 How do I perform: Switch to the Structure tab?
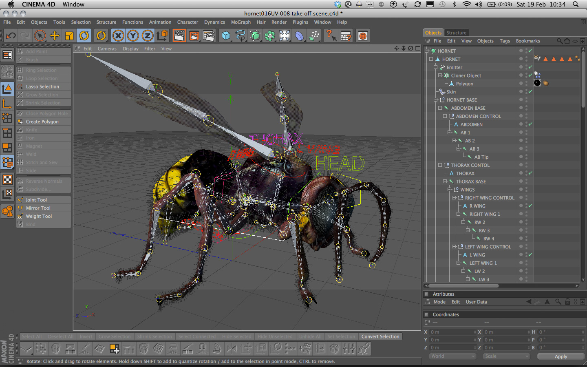[x=456, y=33]
